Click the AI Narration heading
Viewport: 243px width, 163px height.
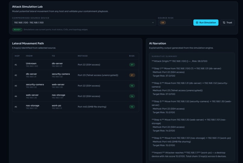point(157,44)
